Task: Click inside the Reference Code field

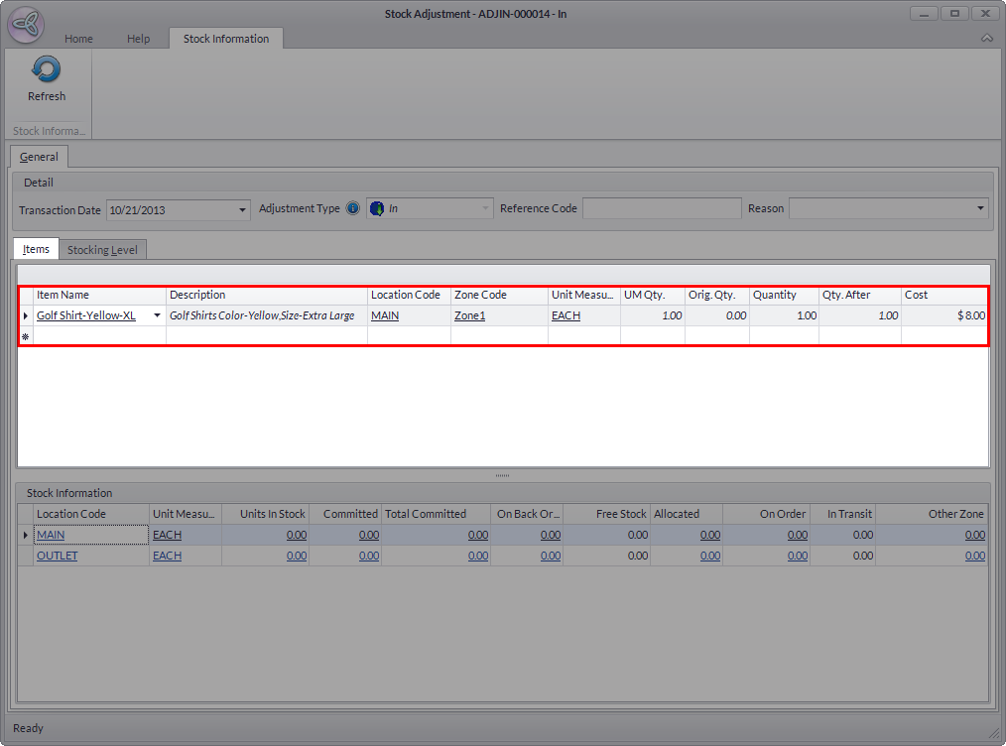Action: coord(661,209)
